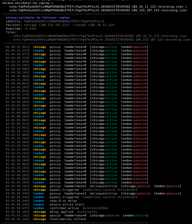Click timestamp 01:45:50.637Z

tap(18, 208)
